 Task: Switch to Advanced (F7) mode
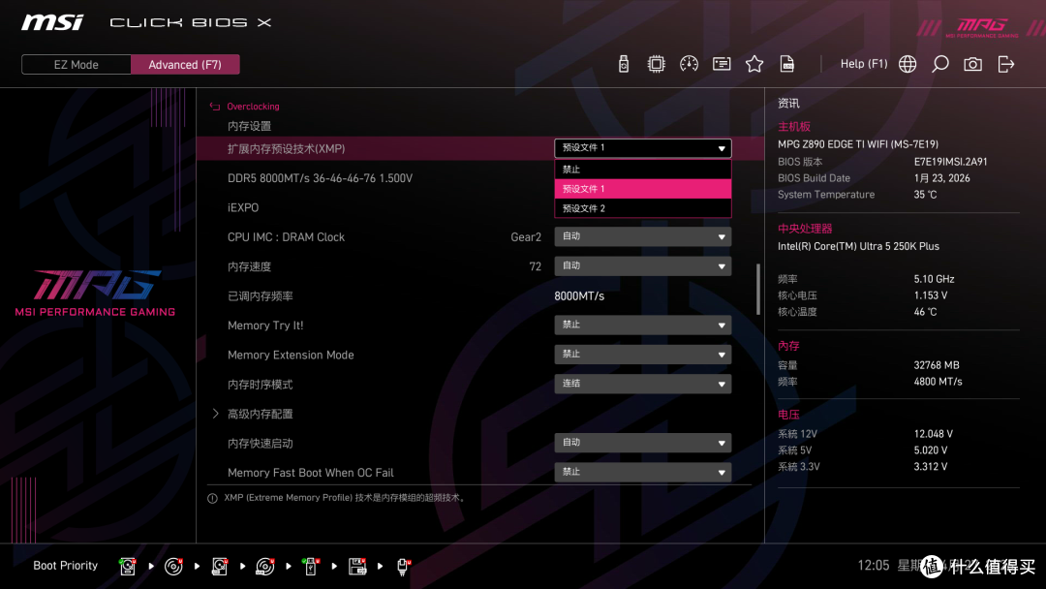point(185,65)
